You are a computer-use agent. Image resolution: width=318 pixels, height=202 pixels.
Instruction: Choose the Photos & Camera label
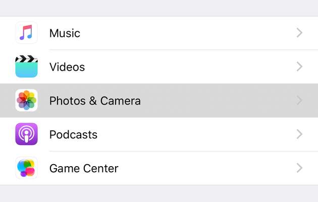(x=95, y=101)
